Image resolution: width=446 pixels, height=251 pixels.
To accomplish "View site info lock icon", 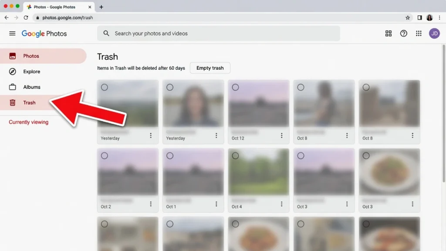I will coord(37,17).
